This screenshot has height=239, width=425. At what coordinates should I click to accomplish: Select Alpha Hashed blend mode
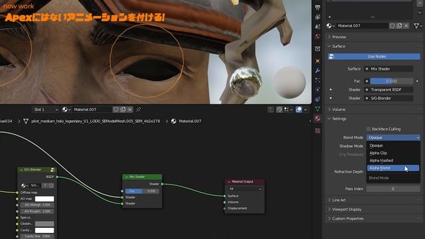(393, 161)
